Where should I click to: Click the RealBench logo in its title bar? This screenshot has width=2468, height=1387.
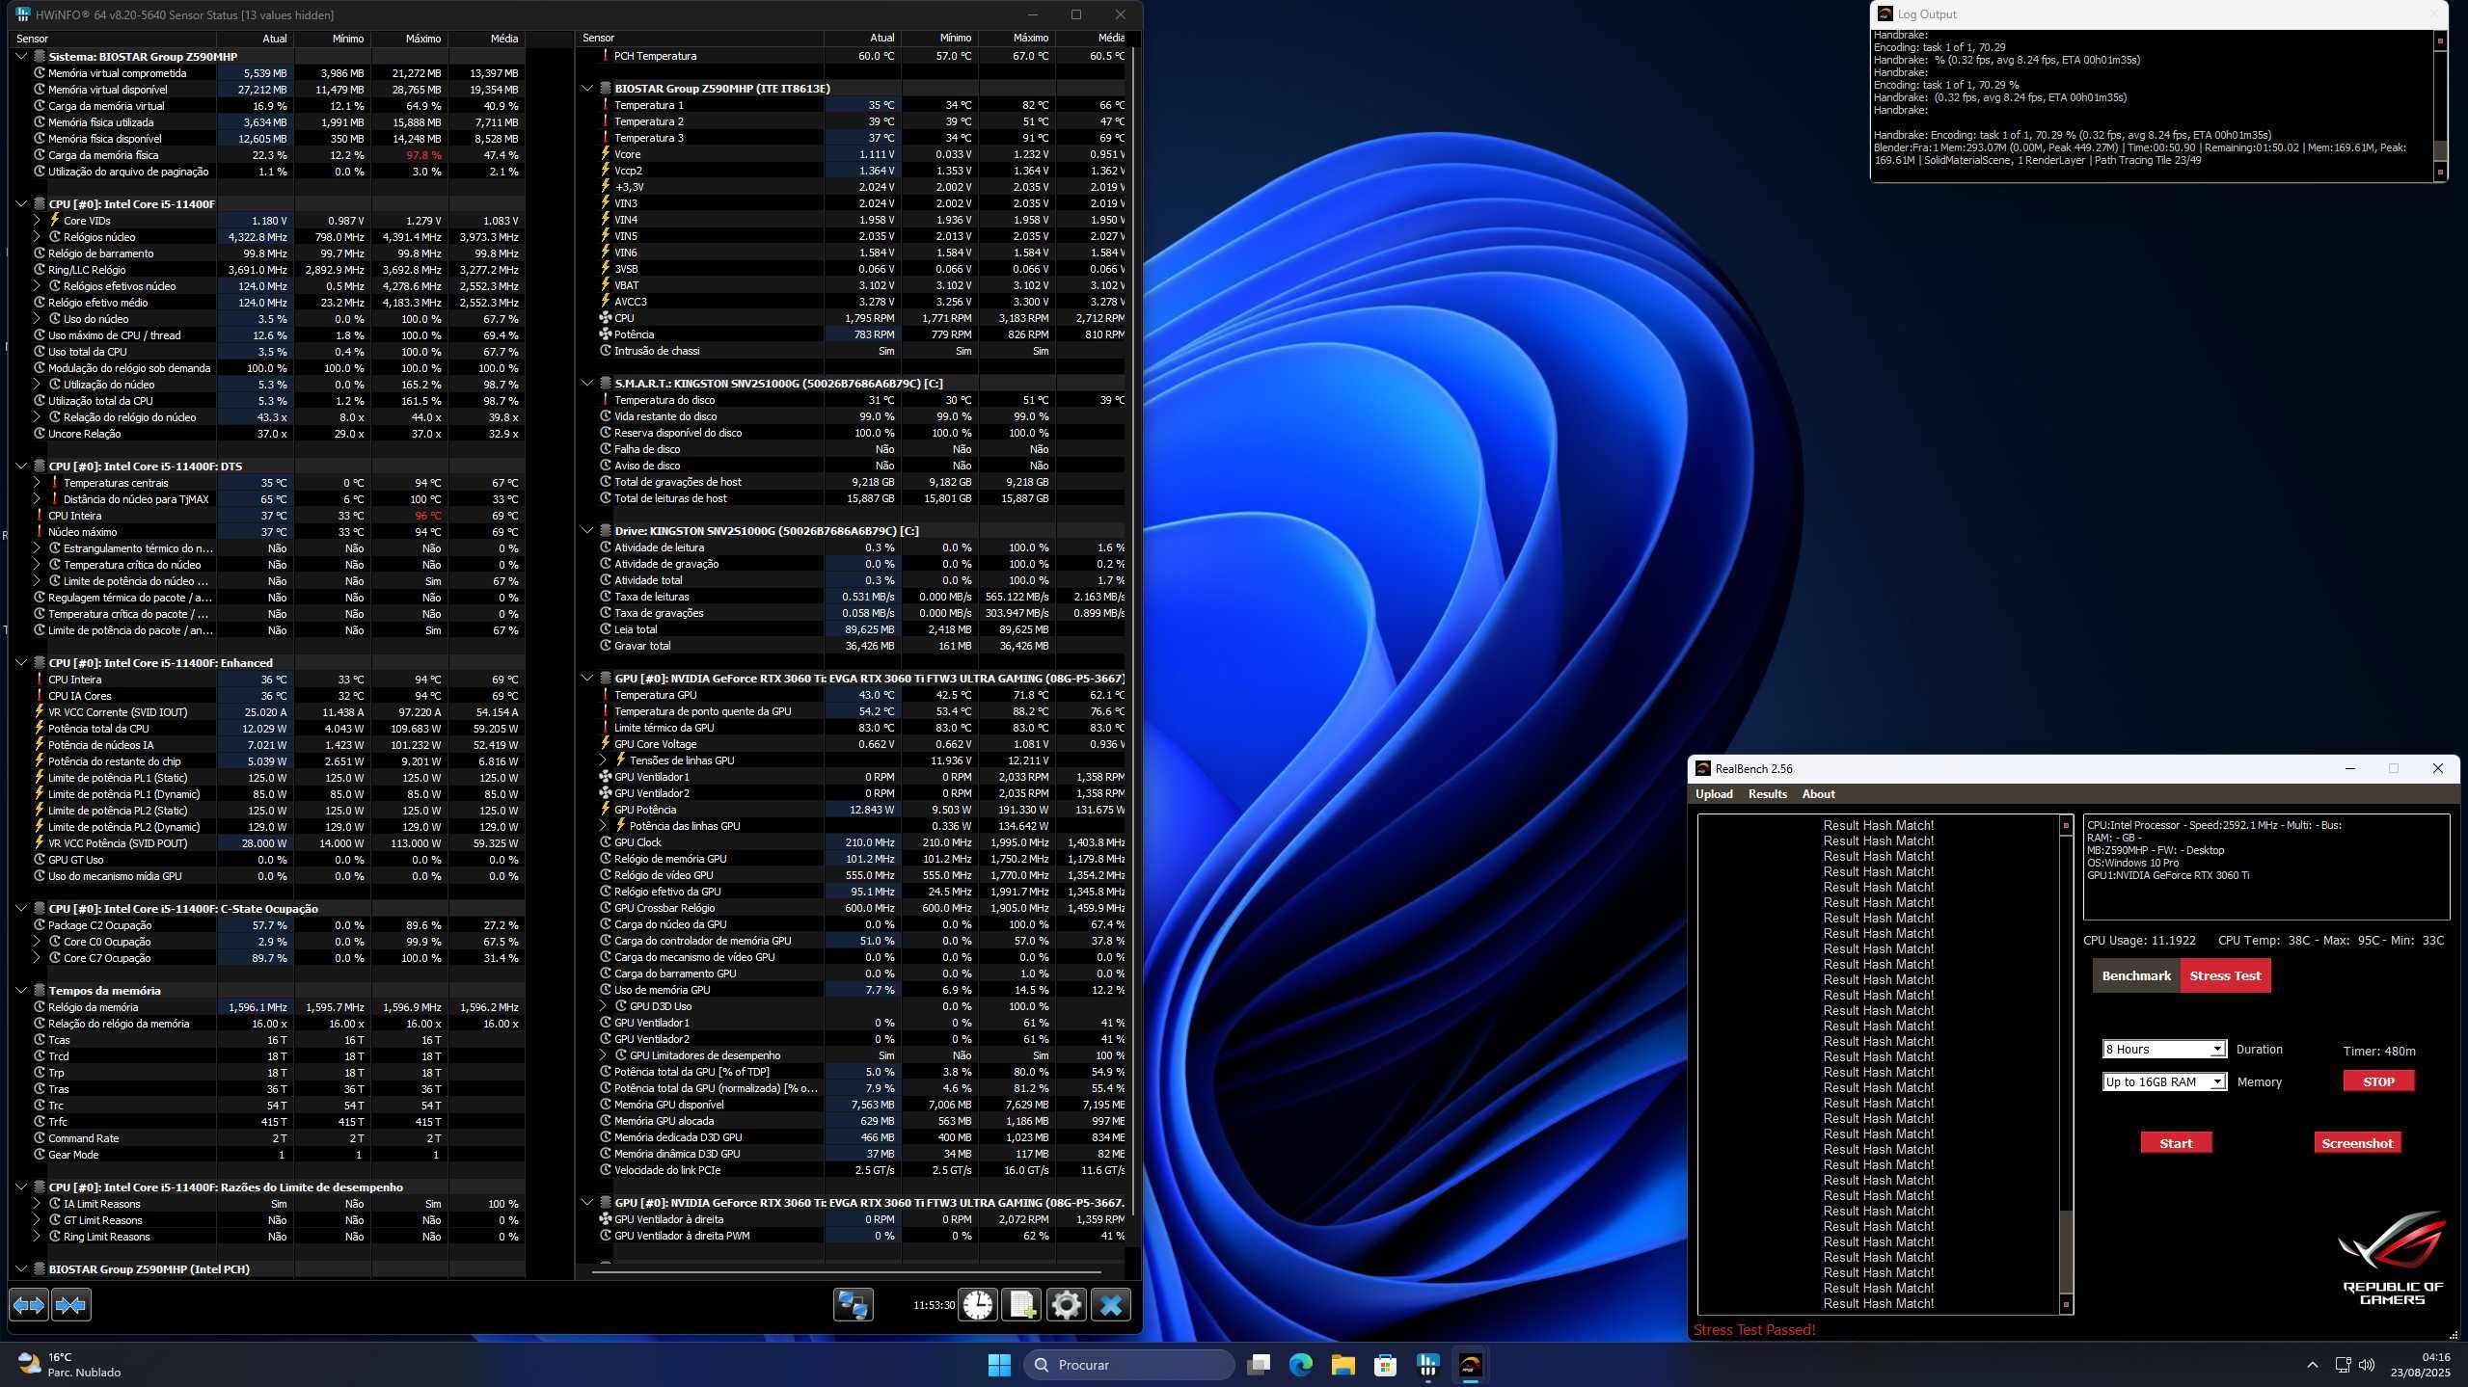click(x=1703, y=768)
